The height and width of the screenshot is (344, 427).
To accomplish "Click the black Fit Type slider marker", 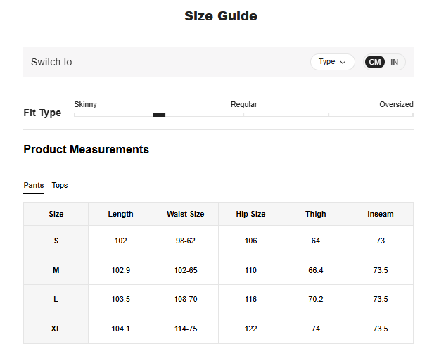I will 159,115.
